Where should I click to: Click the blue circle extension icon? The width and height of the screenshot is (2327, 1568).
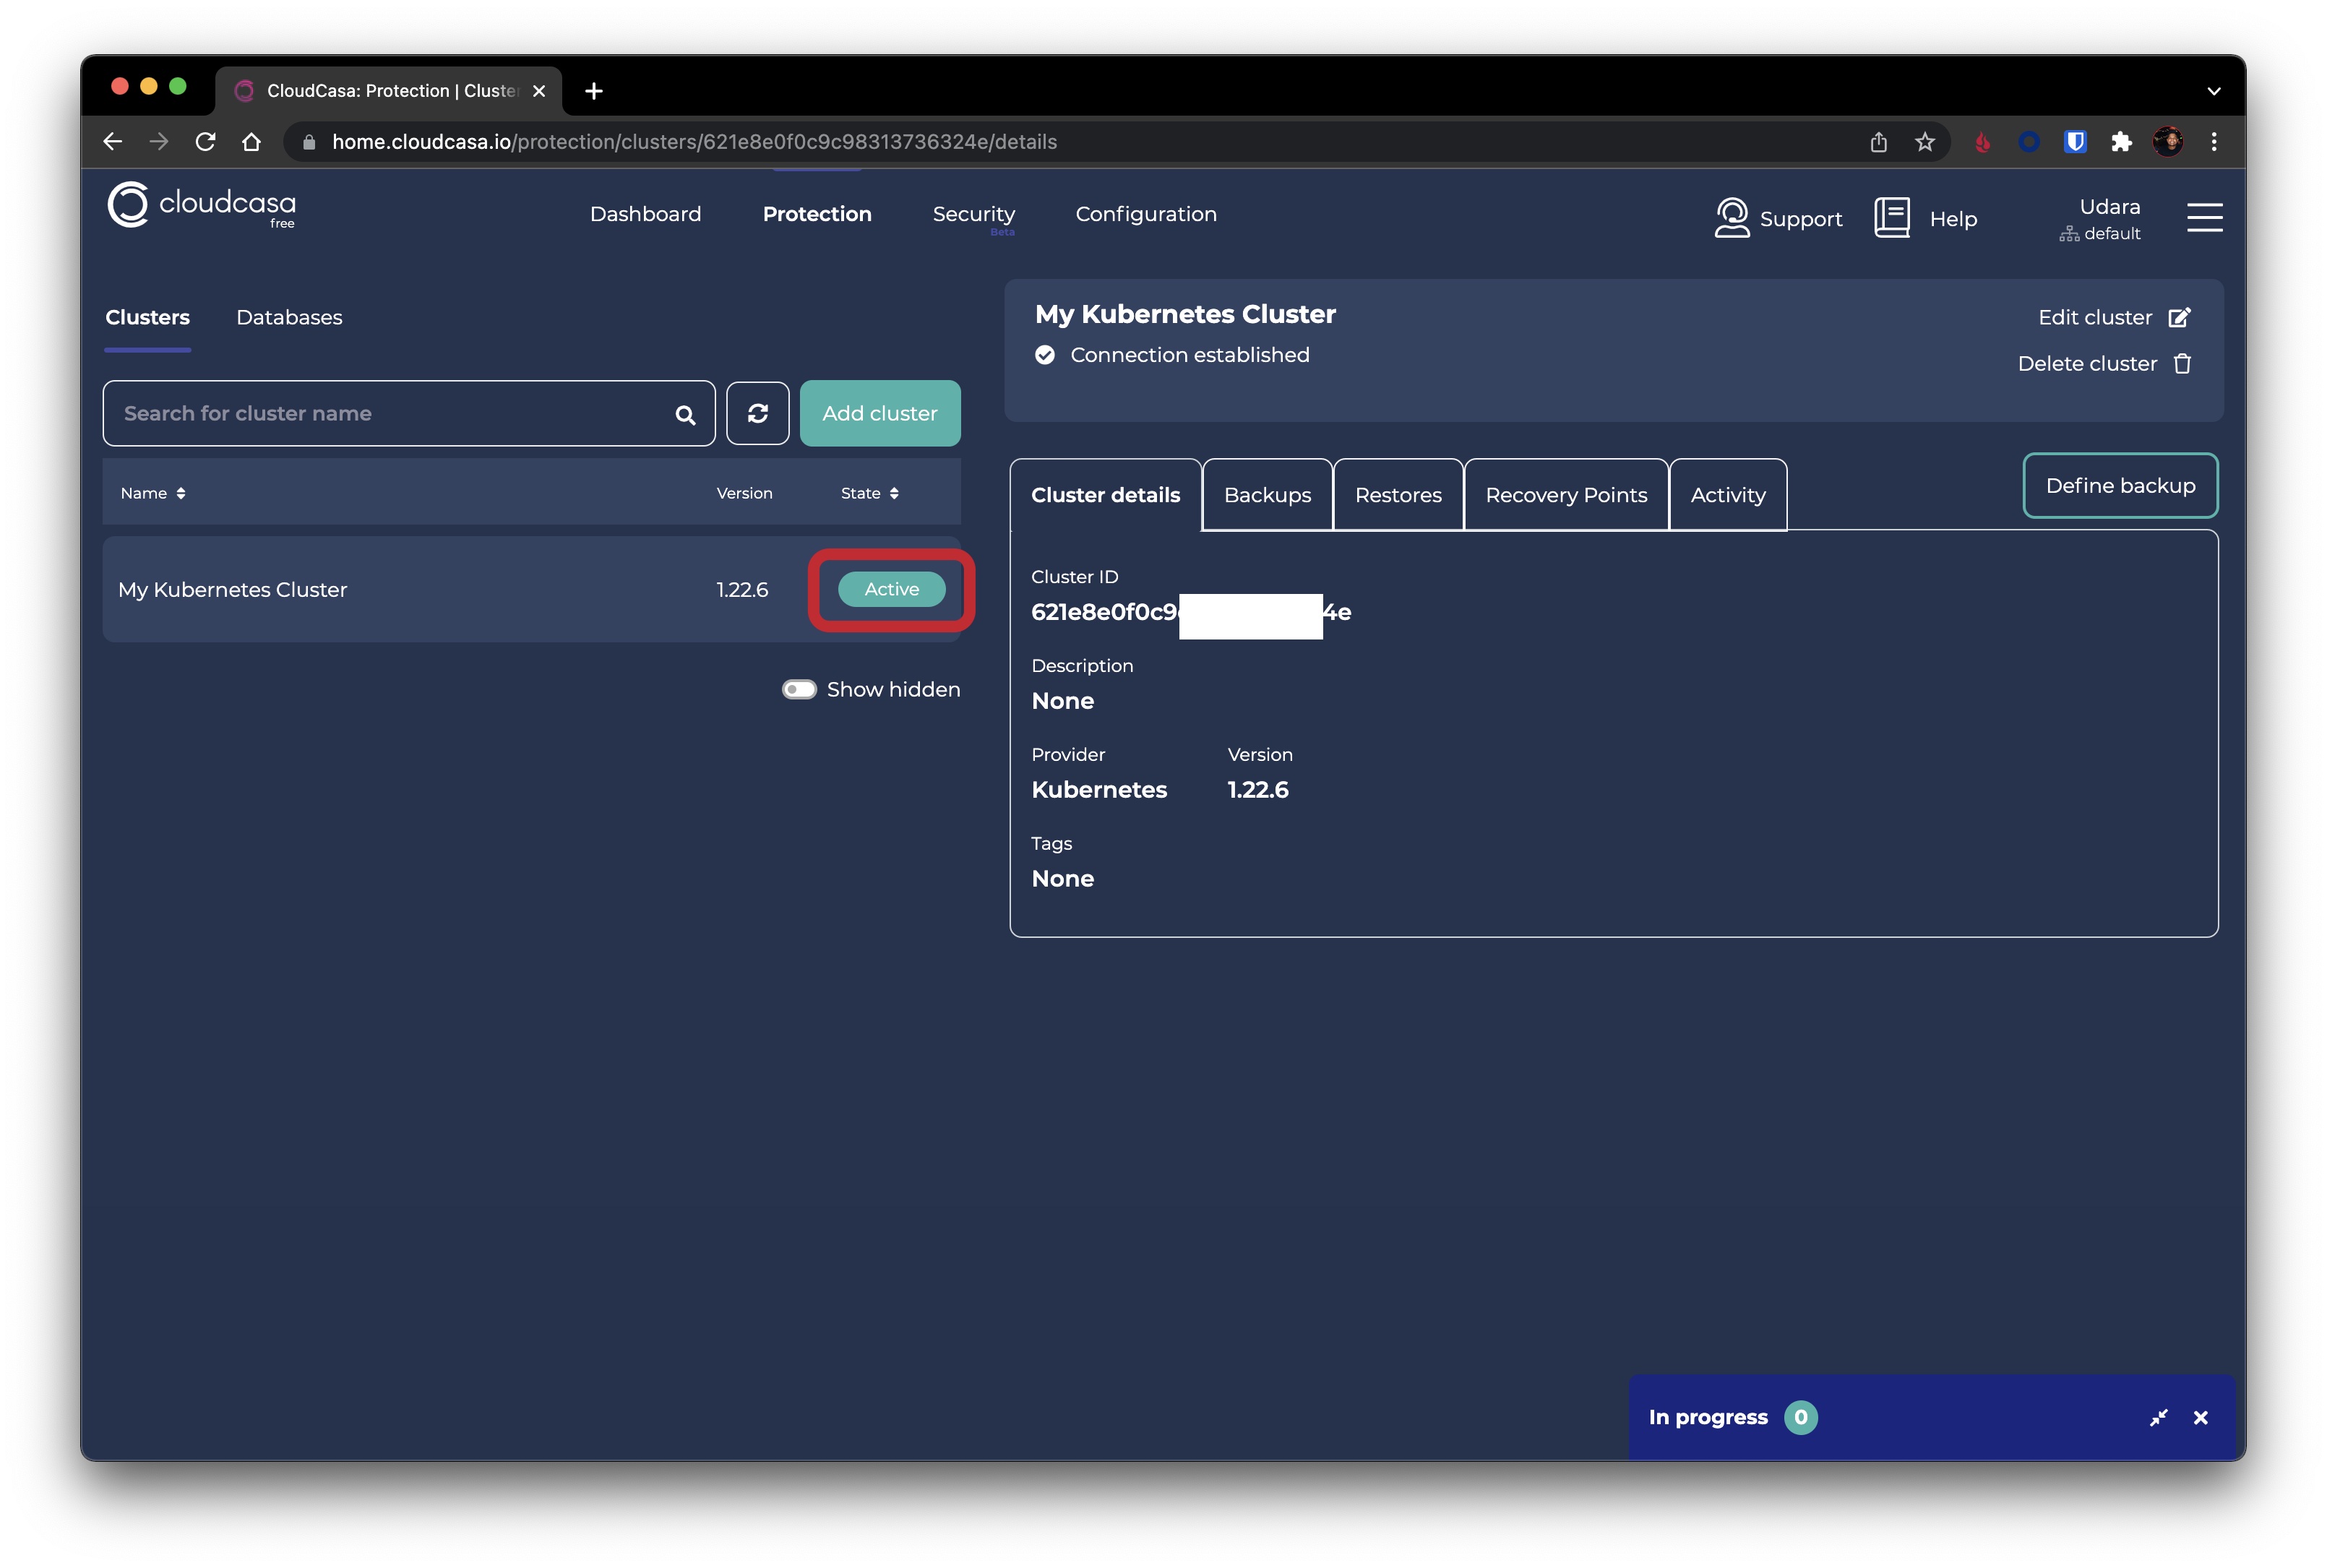[2028, 142]
